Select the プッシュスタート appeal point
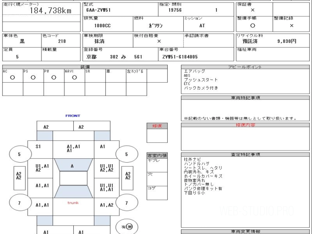This screenshot has height=234, width=312. pyautogui.click(x=201, y=80)
